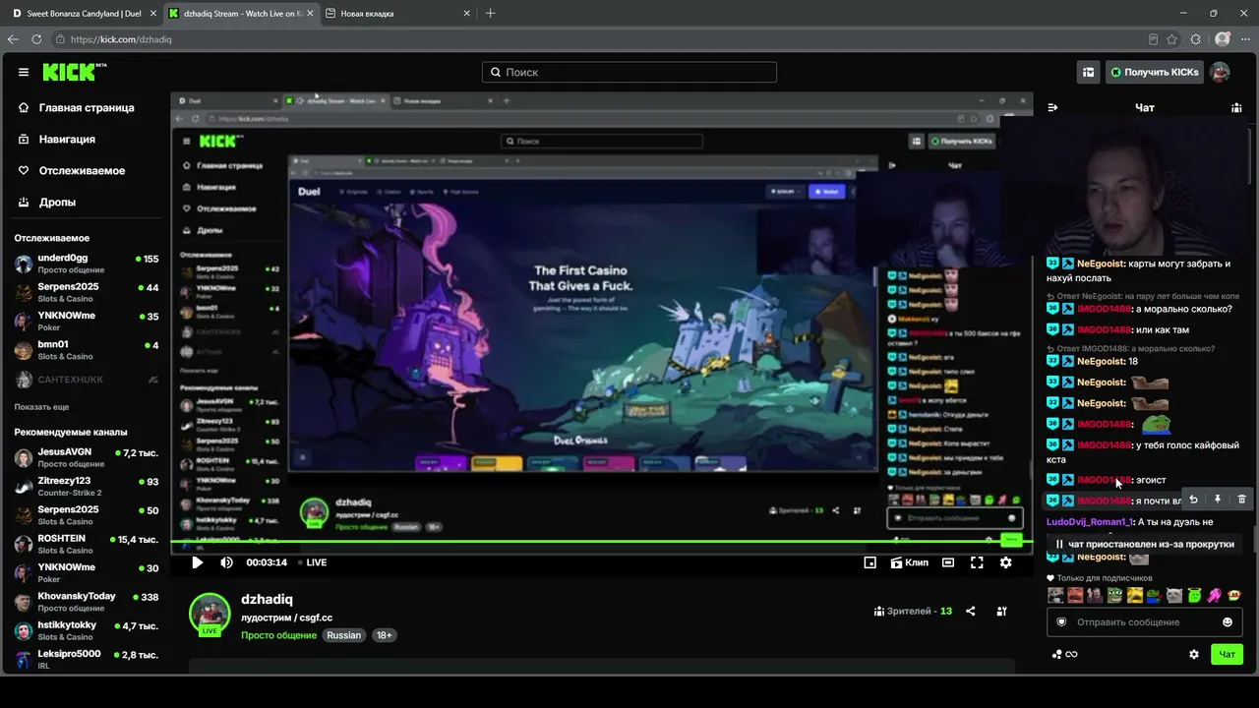The height and width of the screenshot is (708, 1259).
Task: Switch to Sweet Bonanza Candyland browser tab
Action: click(x=85, y=14)
